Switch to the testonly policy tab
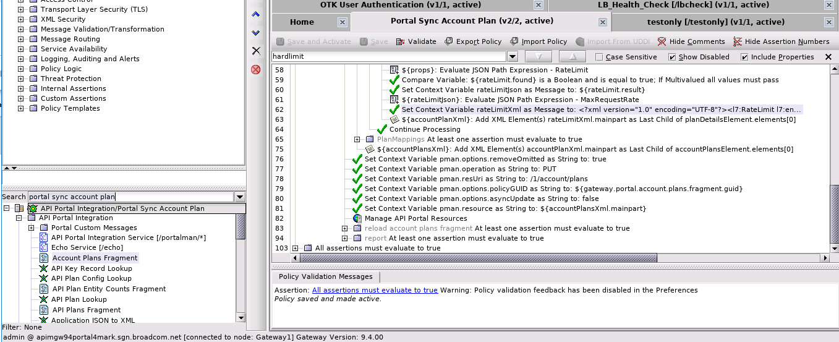 click(x=715, y=22)
